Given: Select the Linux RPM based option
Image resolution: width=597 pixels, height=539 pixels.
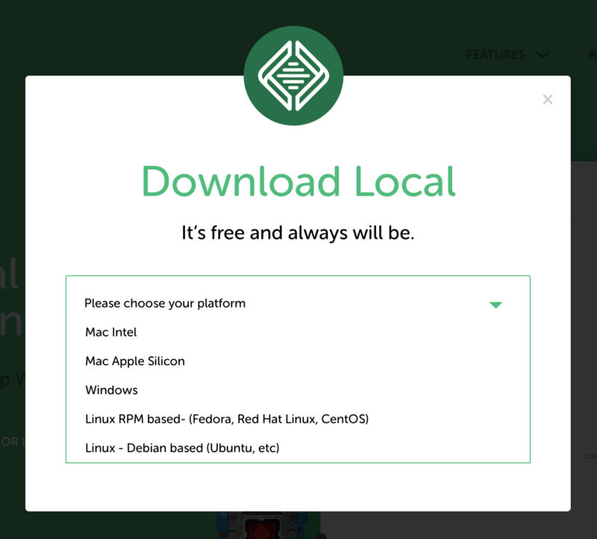Looking at the screenshot, I should (x=298, y=419).
